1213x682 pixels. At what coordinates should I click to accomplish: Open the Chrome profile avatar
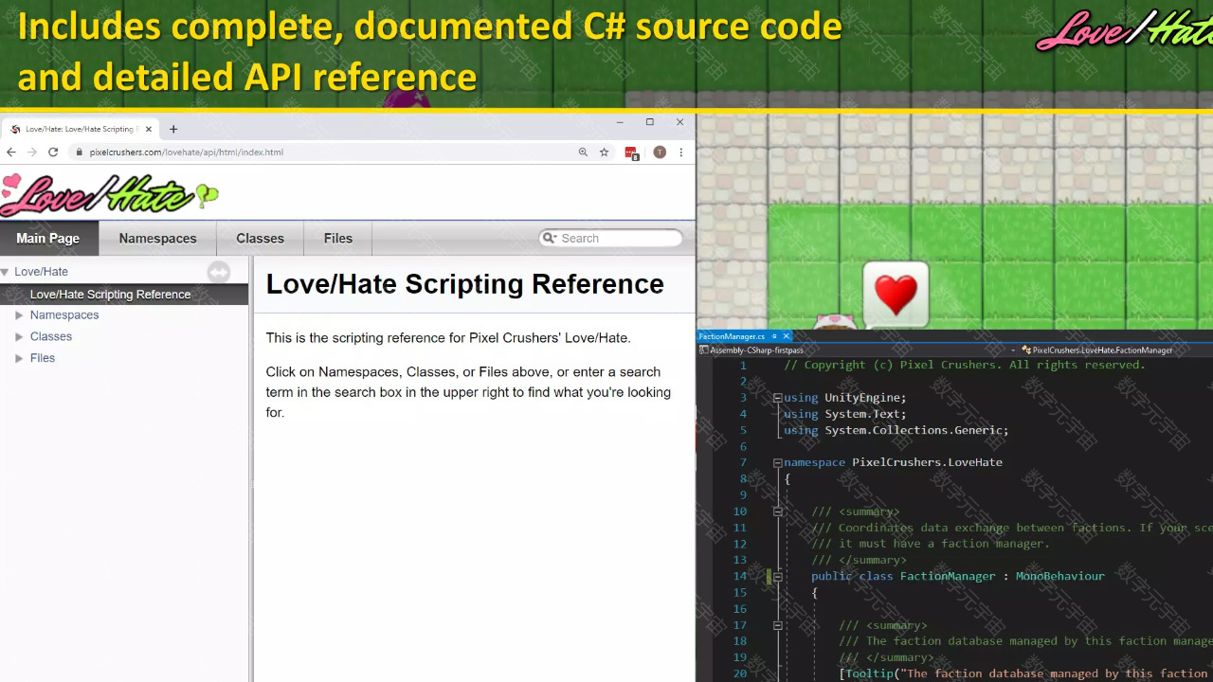click(660, 152)
